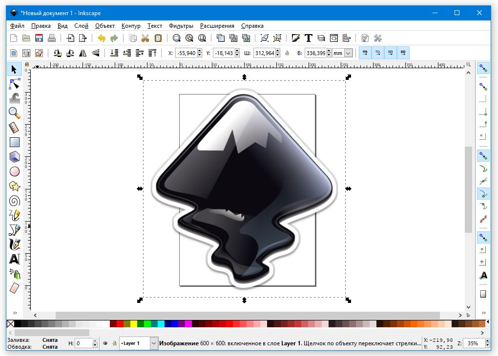Increase zoom percentage stepper
The height and width of the screenshot is (356, 498).
(488, 341)
